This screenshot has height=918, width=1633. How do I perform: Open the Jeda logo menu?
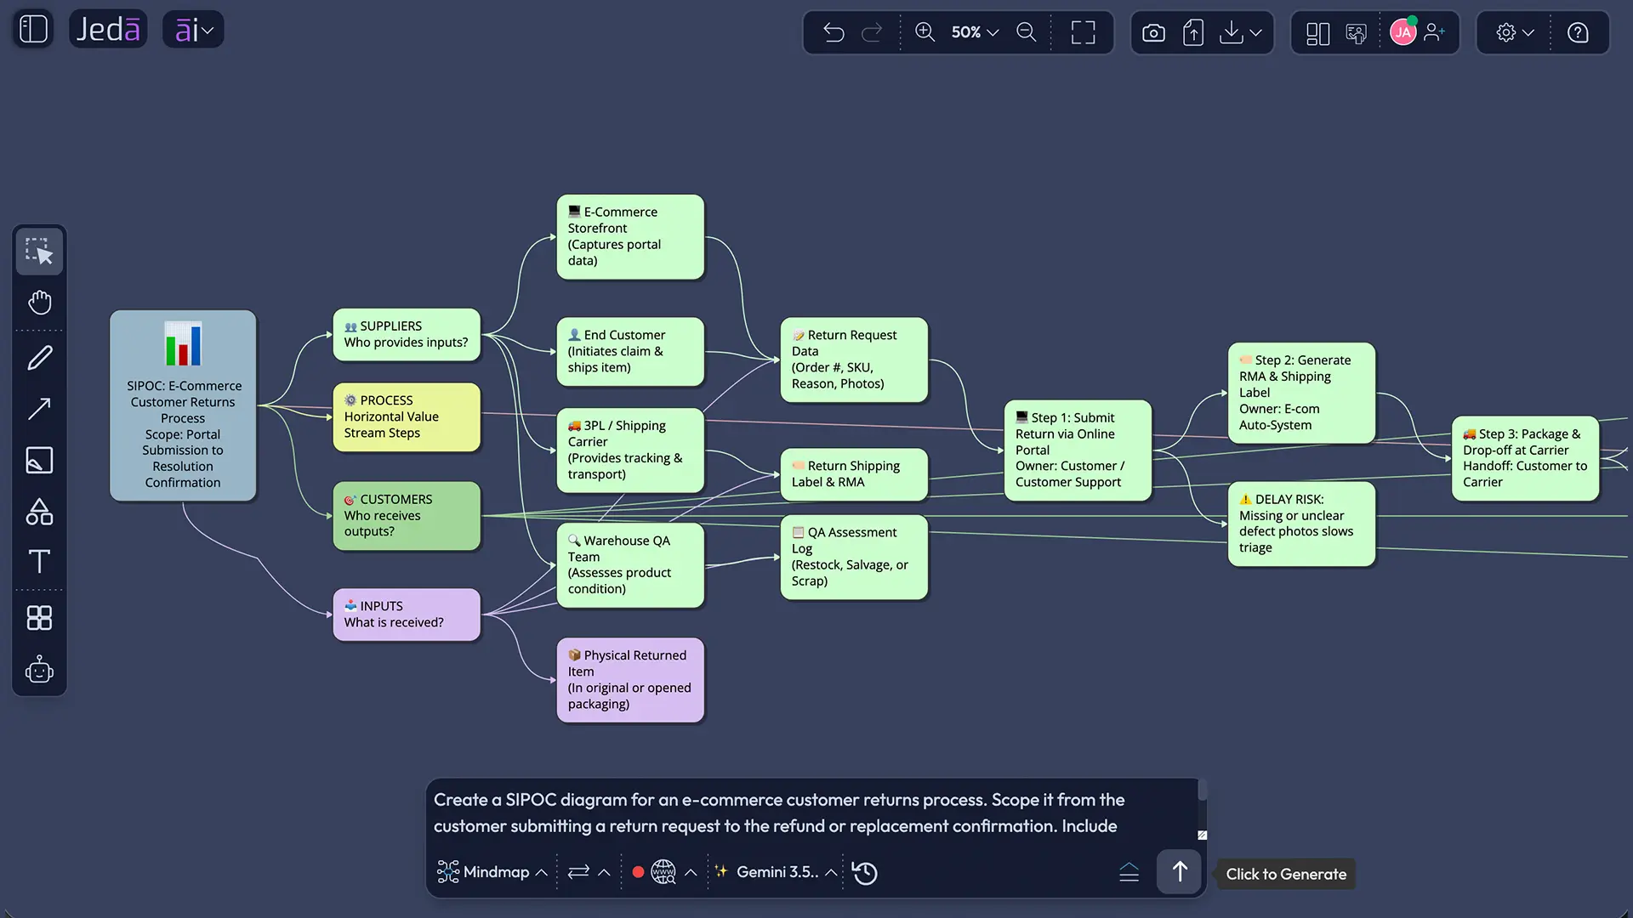(x=108, y=30)
